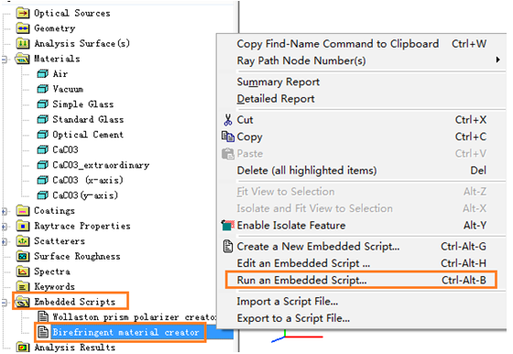Image resolution: width=513 pixels, height=354 pixels.
Task: Choose Import a Script File option
Action: (288, 302)
